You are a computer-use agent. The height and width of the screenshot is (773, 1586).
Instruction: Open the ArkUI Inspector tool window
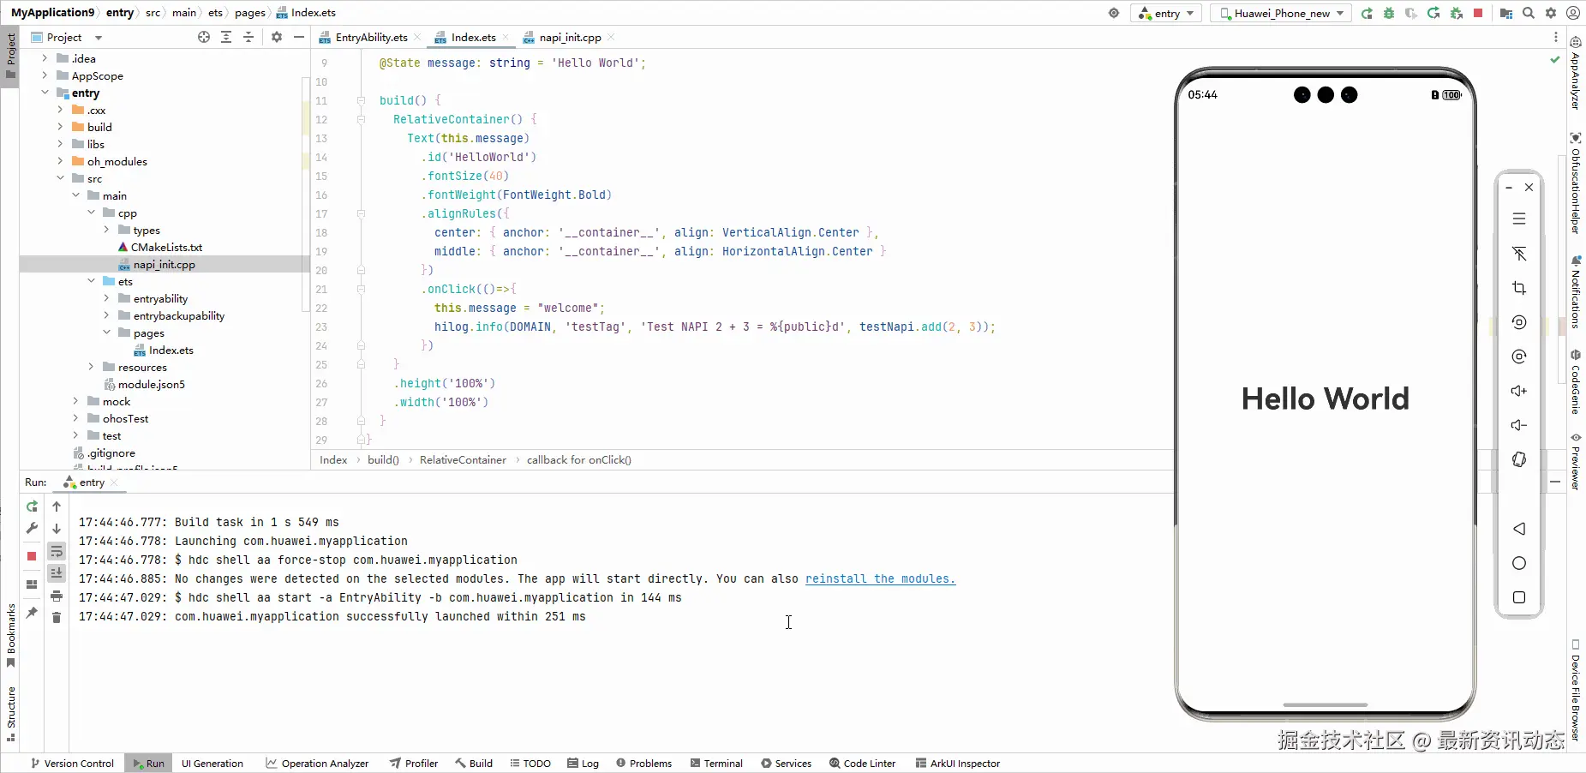click(x=957, y=763)
